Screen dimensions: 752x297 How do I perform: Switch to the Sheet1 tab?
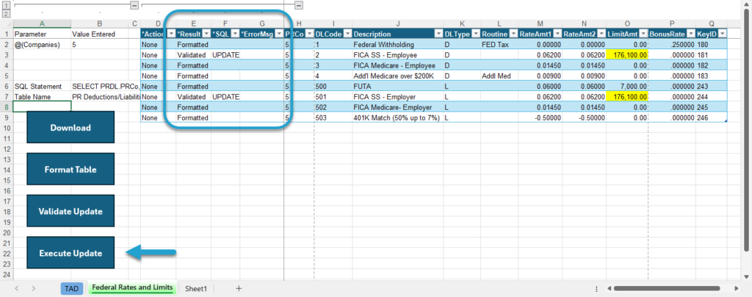[x=195, y=288]
